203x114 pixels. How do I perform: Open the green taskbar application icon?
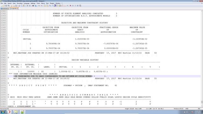(23, 112)
